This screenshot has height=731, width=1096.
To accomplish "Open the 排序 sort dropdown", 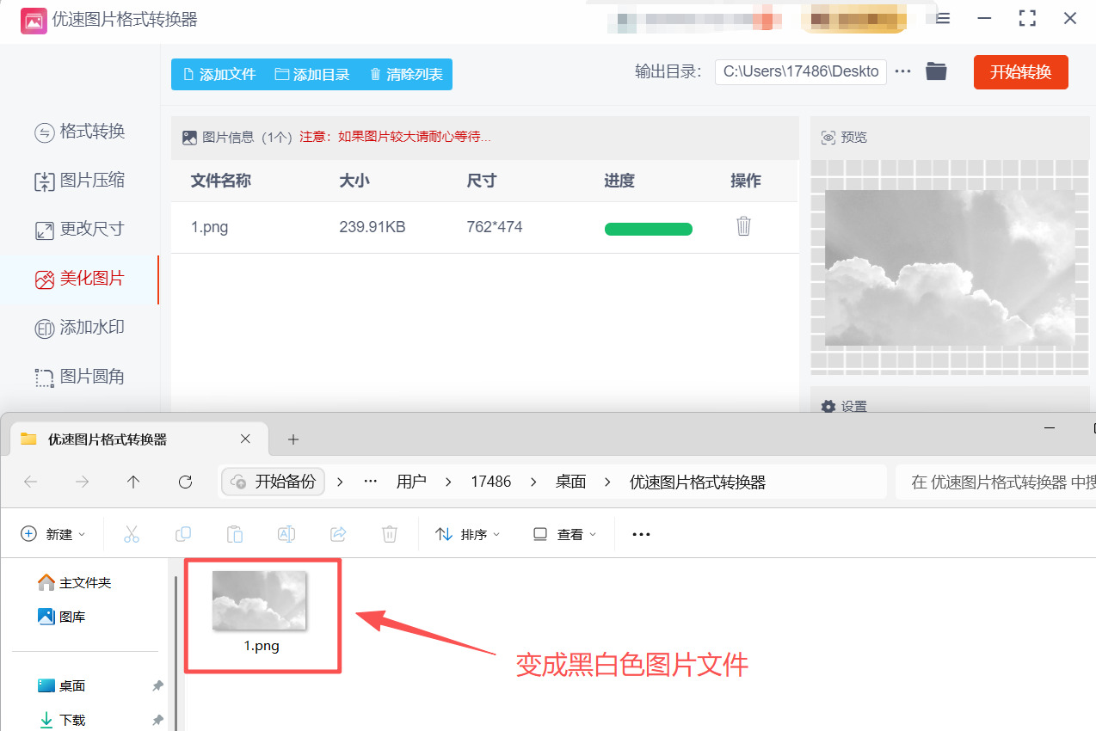I will coord(467,534).
